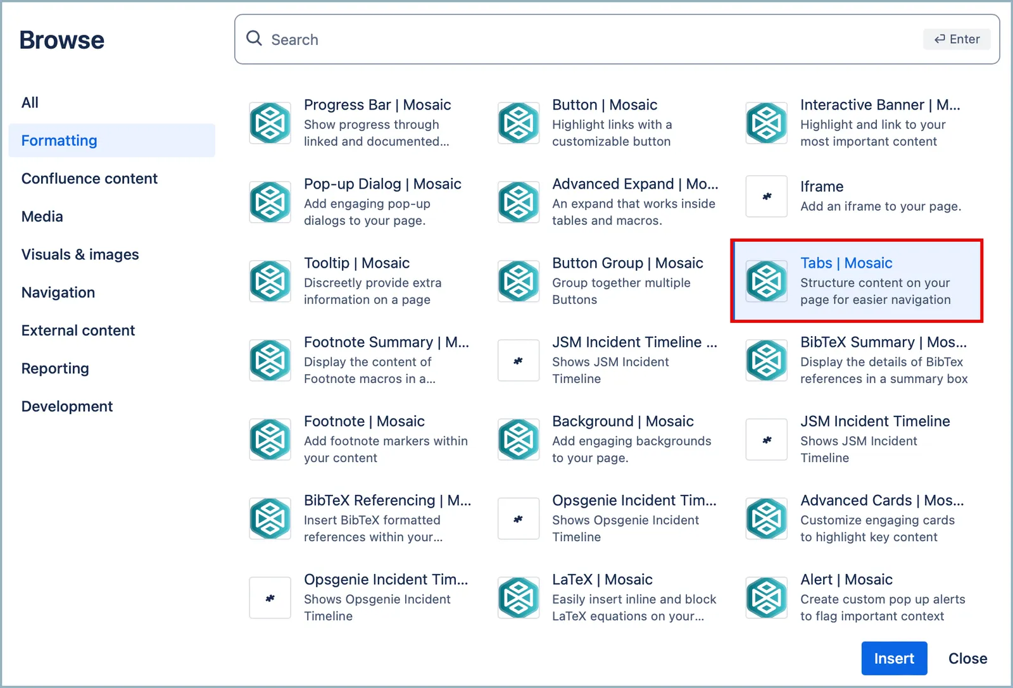Click the Footnote Summary macro icon
1013x688 pixels.
tap(270, 360)
